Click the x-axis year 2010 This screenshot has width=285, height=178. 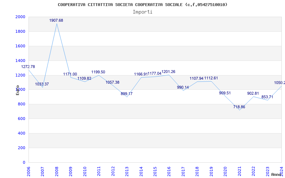pos(85,171)
